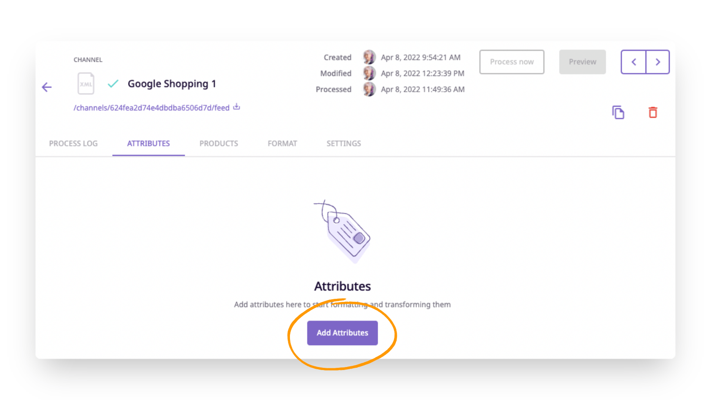Click the Add Attributes button
Screen dimensions: 711x400
point(342,333)
